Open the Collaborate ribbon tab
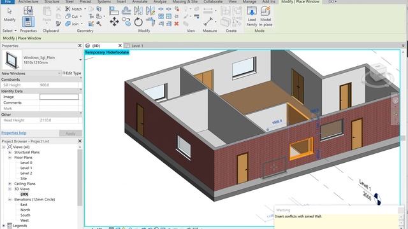This screenshot has width=408, height=229. coord(213,1)
